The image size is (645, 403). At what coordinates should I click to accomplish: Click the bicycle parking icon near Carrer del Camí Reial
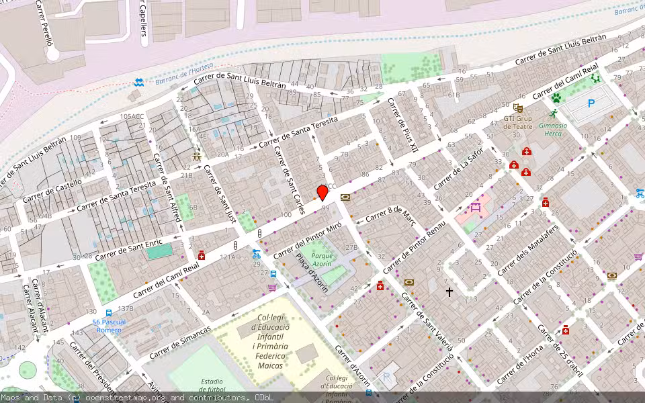tap(255, 254)
